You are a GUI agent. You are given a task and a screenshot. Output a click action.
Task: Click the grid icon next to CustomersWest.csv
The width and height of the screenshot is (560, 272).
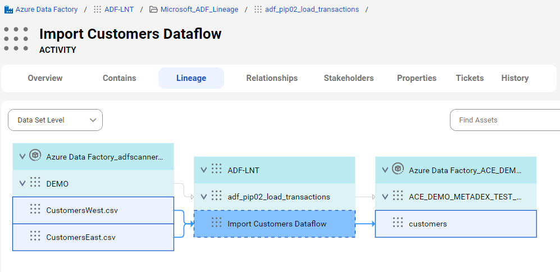coord(35,209)
